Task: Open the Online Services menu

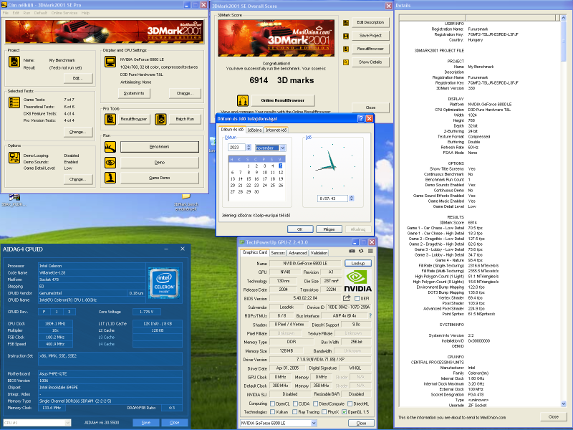Action: (64, 13)
